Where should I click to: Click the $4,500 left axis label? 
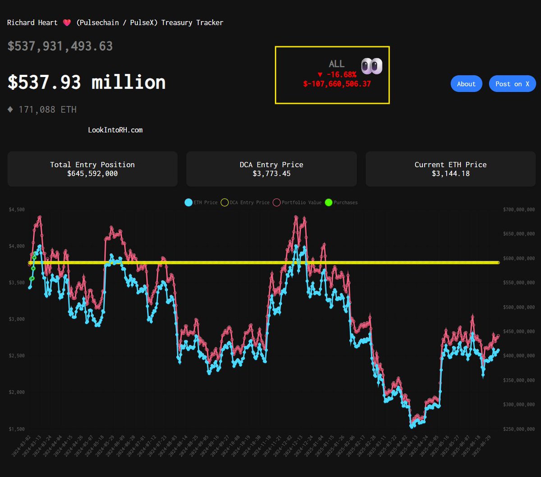pyautogui.click(x=16, y=209)
